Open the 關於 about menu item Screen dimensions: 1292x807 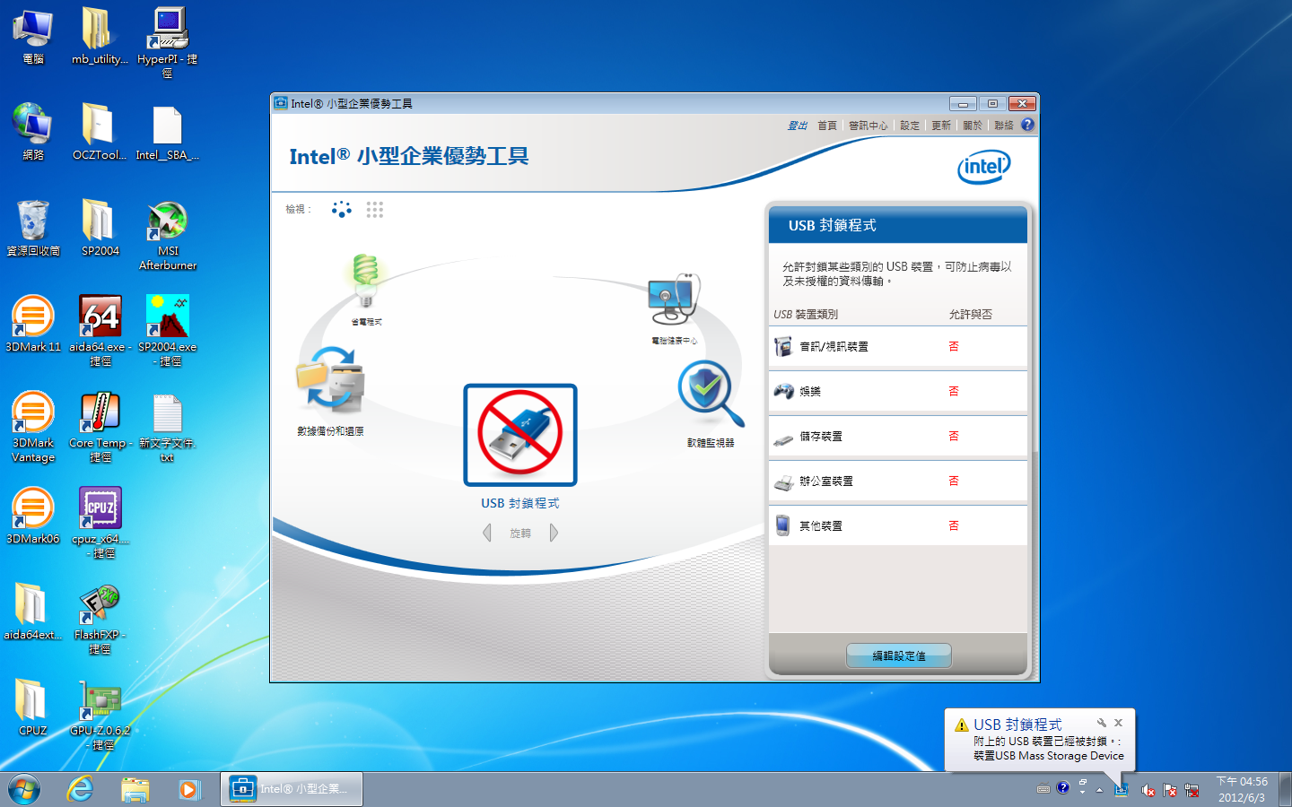click(973, 126)
